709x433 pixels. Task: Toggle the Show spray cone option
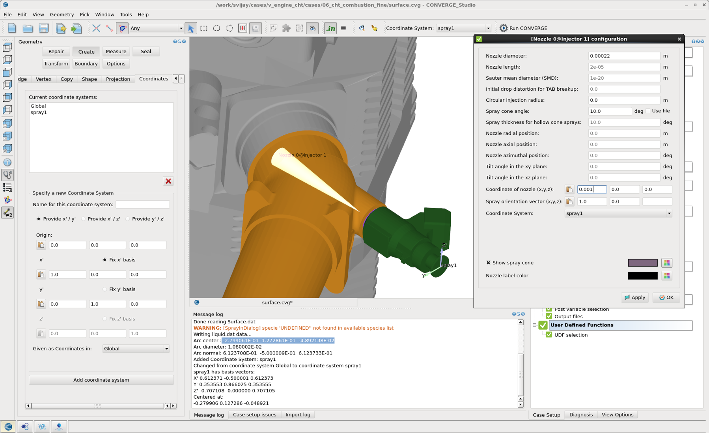click(488, 263)
